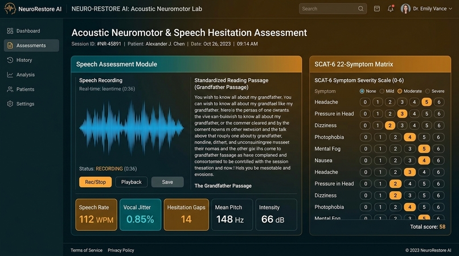Viewport: 459px width, 256px height.
Task: Click the Settings gear icon in sidebar
Action: click(x=10, y=104)
